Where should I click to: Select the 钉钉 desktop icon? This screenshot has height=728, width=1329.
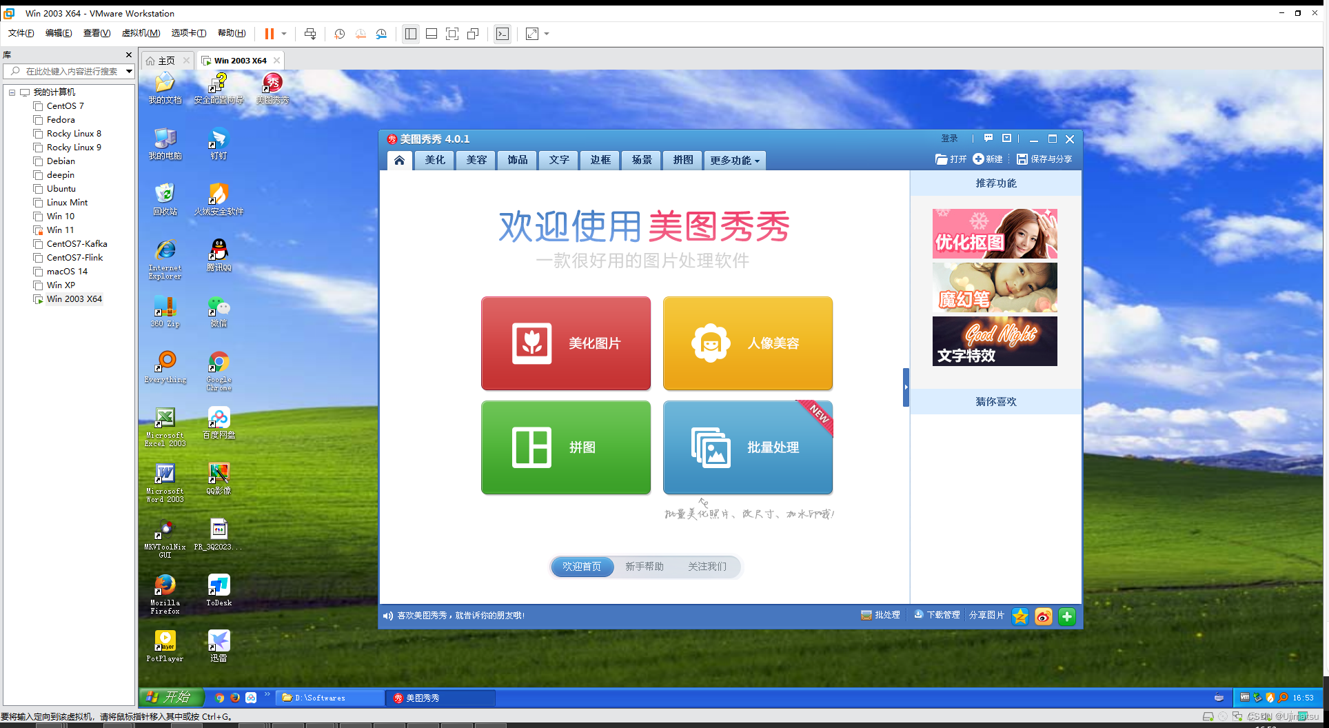tap(219, 144)
